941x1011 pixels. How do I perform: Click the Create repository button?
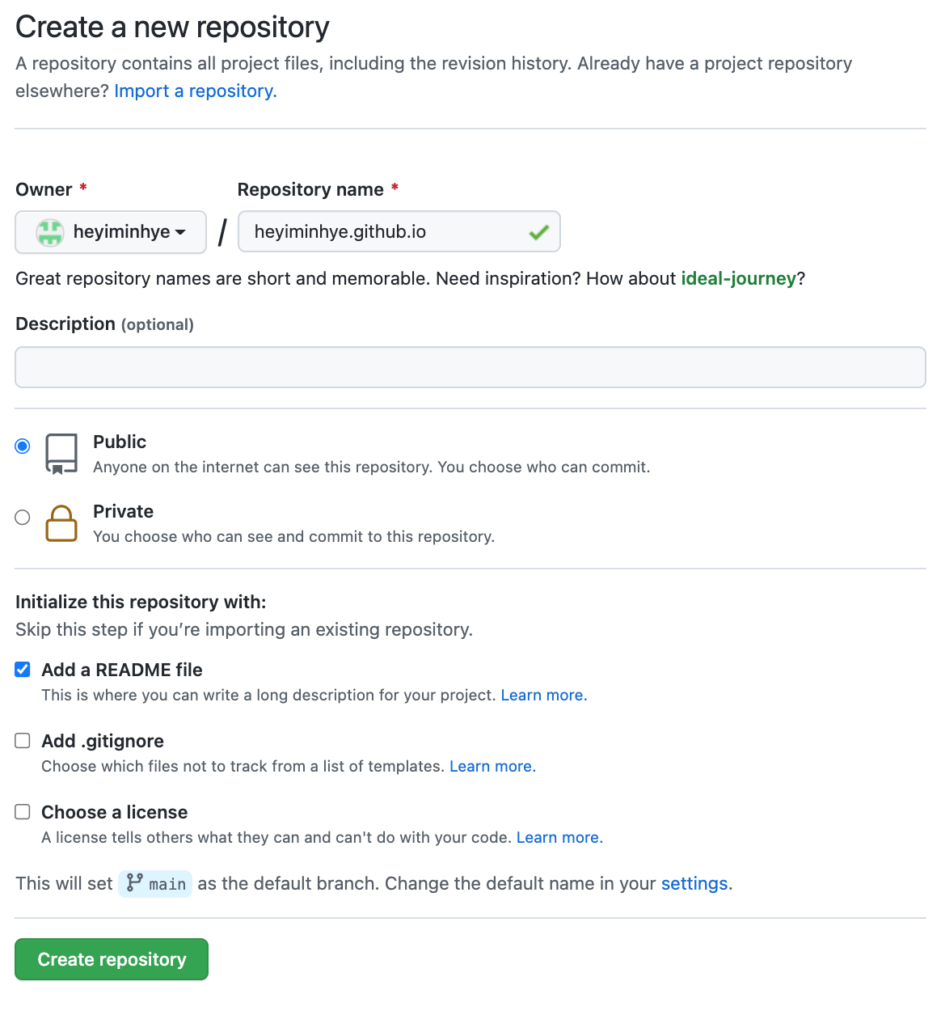[x=112, y=959]
